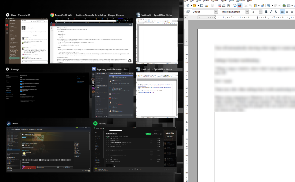
Task: Toggle AutoSpellcheck red-underline ABC icon
Action: tap(240, 6)
